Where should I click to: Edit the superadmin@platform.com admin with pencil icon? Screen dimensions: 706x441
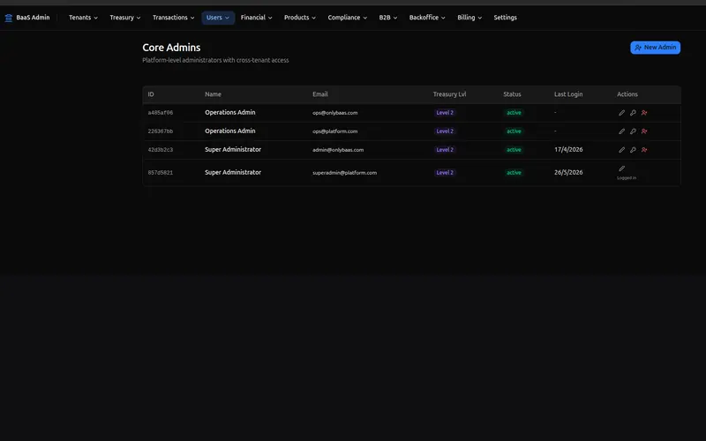tap(621, 168)
